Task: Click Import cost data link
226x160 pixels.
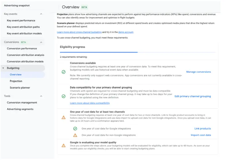Action: point(201,135)
